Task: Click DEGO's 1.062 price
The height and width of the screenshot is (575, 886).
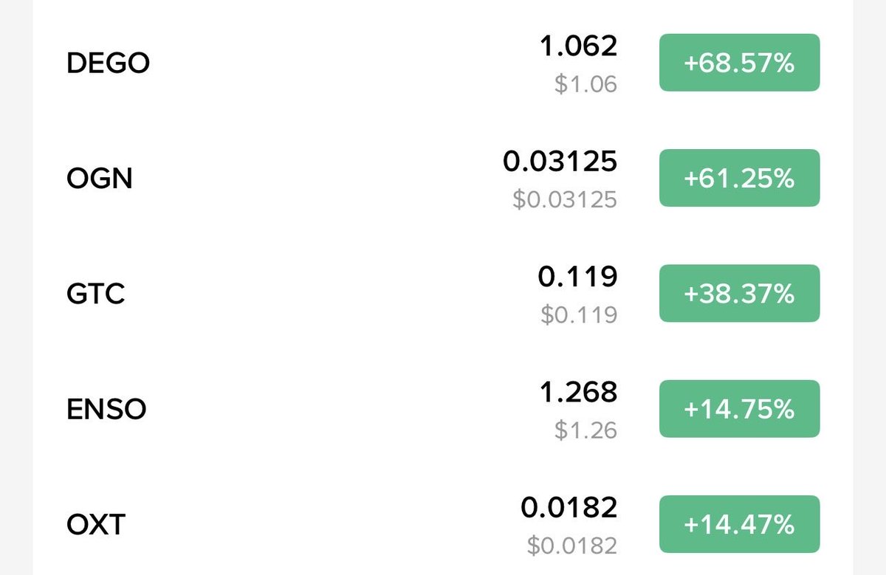Action: pyautogui.click(x=578, y=47)
